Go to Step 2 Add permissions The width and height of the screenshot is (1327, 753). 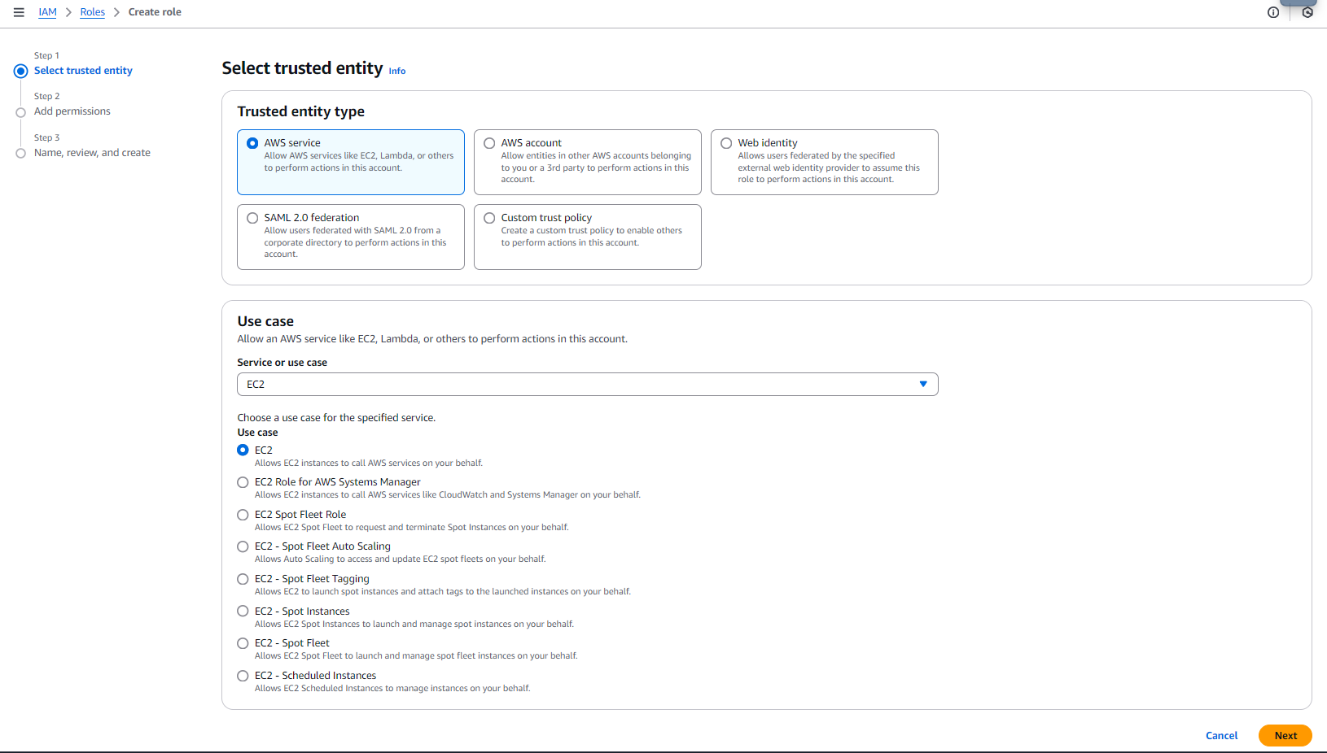72,111
